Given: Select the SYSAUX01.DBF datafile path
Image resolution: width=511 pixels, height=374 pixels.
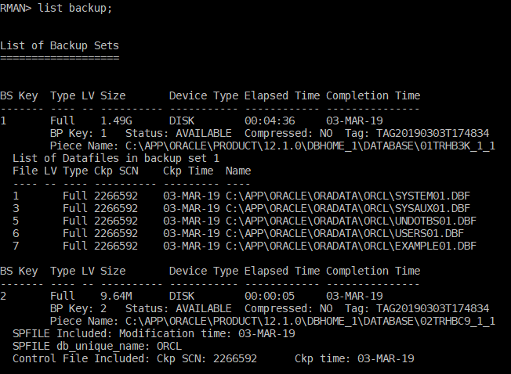Looking at the screenshot, I should 348,208.
